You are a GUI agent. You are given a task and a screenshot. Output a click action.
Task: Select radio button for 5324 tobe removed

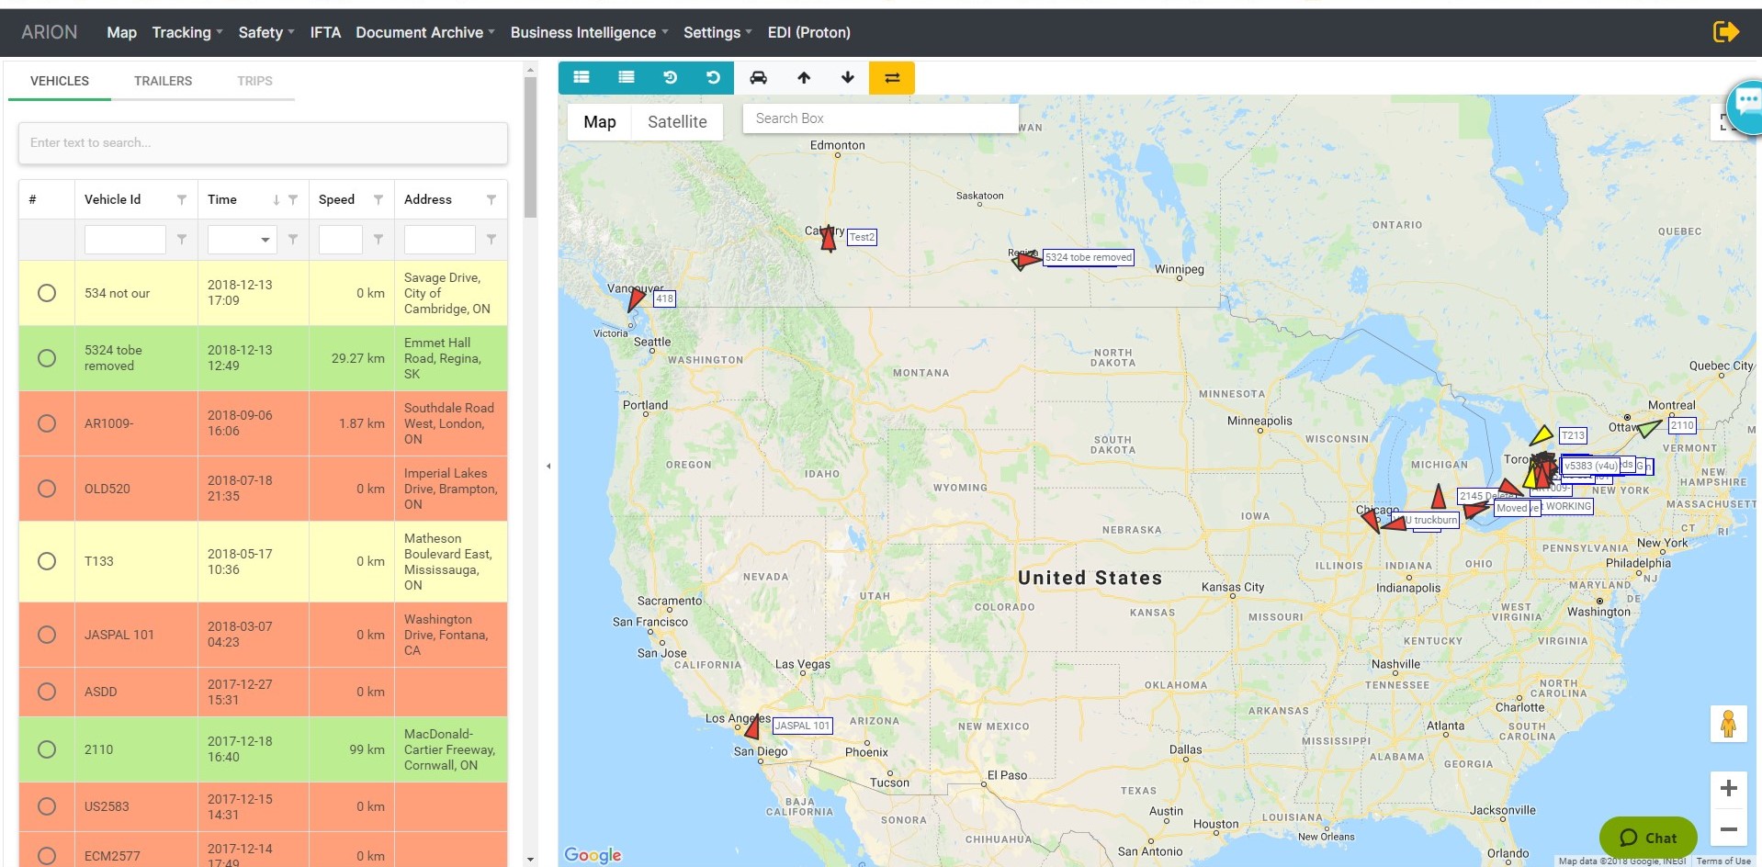pyautogui.click(x=47, y=358)
